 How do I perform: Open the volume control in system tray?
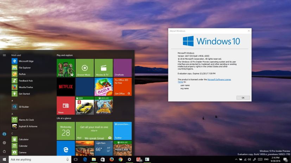tap(249, 159)
